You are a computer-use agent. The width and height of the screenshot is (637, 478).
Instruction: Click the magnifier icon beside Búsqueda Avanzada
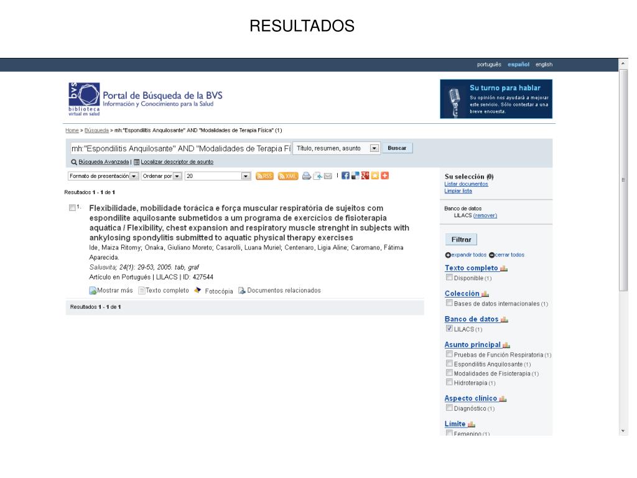[74, 162]
